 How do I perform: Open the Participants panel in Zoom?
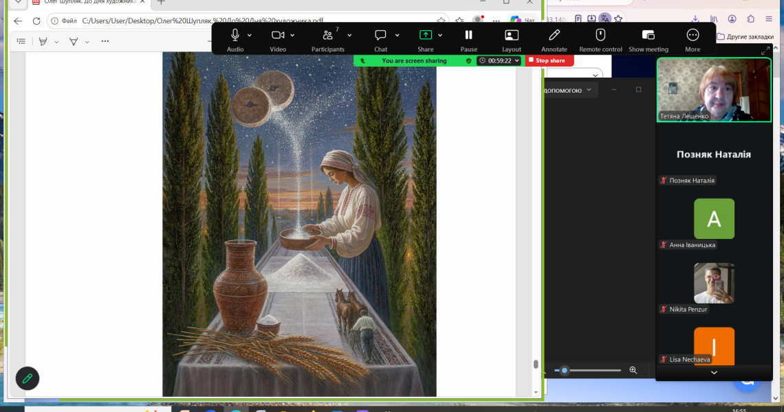(327, 40)
